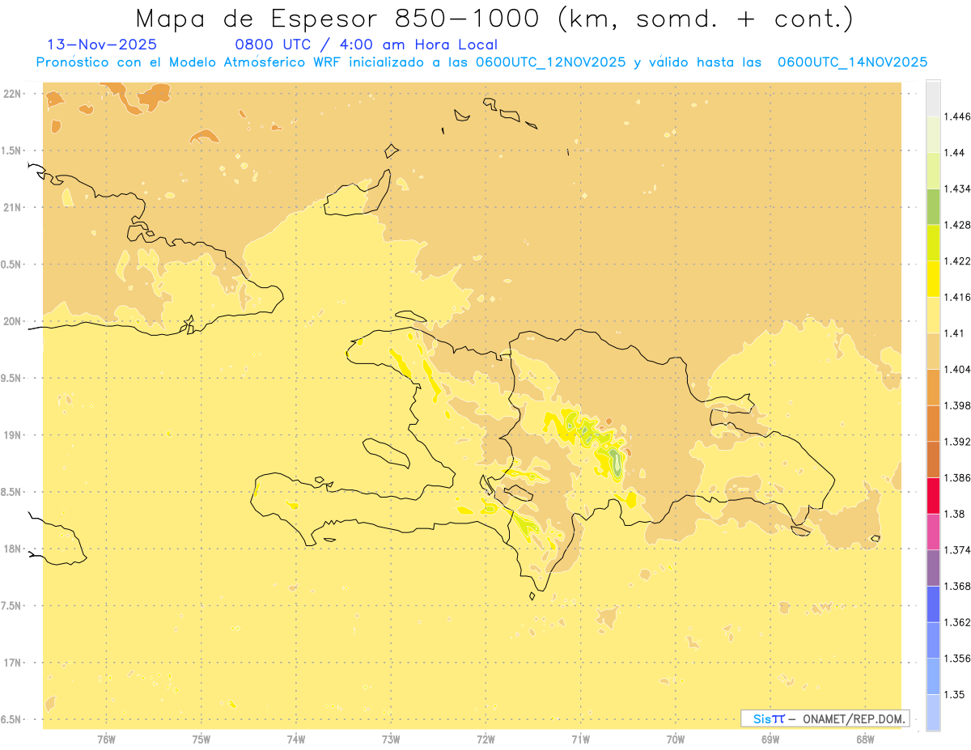
Task: Select the date label '13-Nov-2025'
Action: point(103,45)
